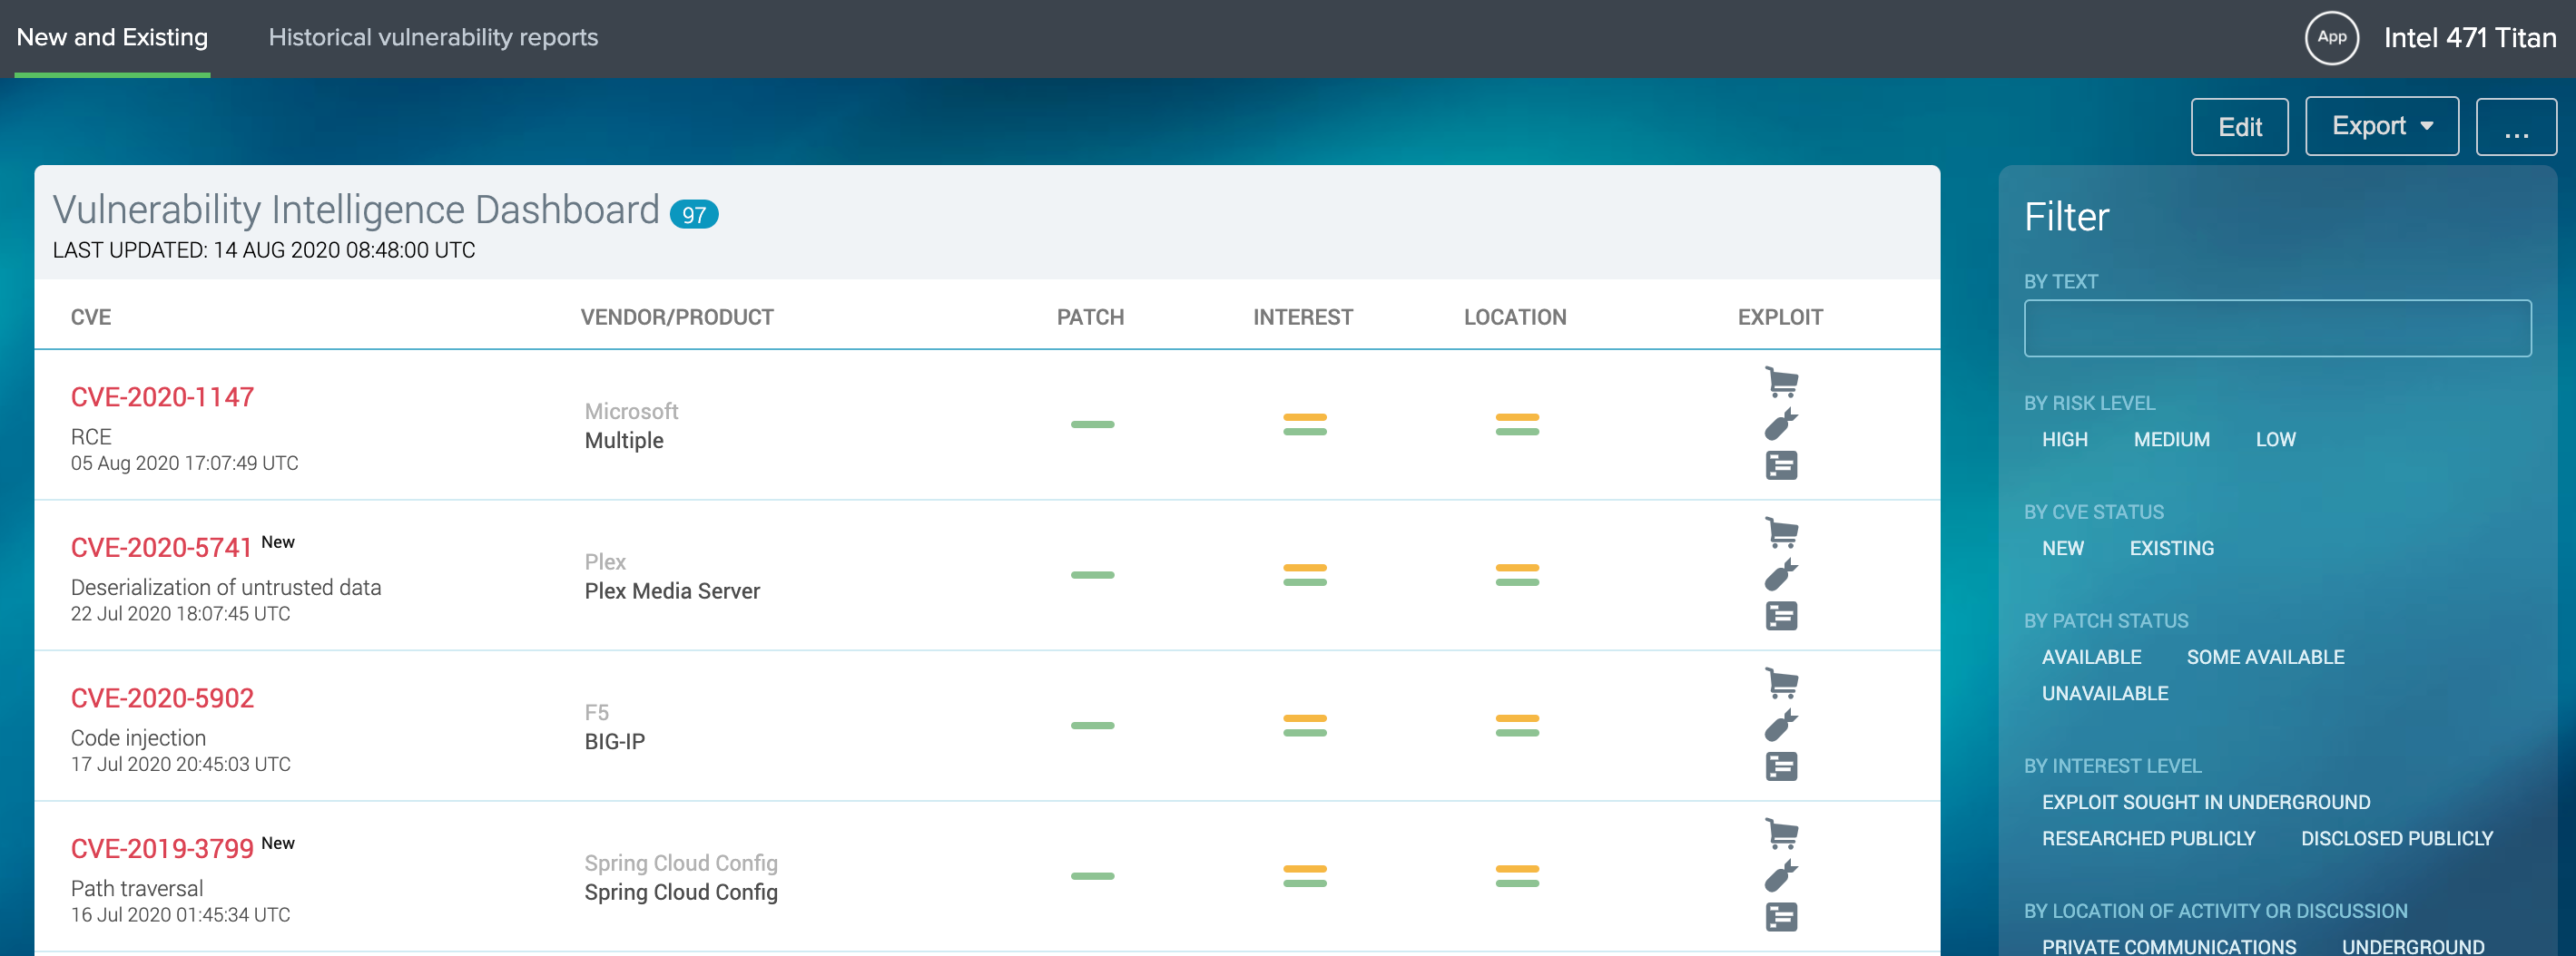Enable the UNAVAILABLE patch status filter
Screen dimensions: 2576x956
pyautogui.click(x=2105, y=692)
